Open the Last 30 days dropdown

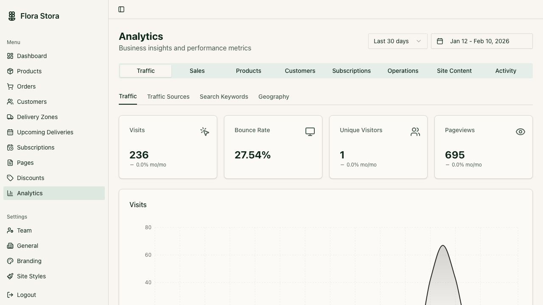(398, 41)
